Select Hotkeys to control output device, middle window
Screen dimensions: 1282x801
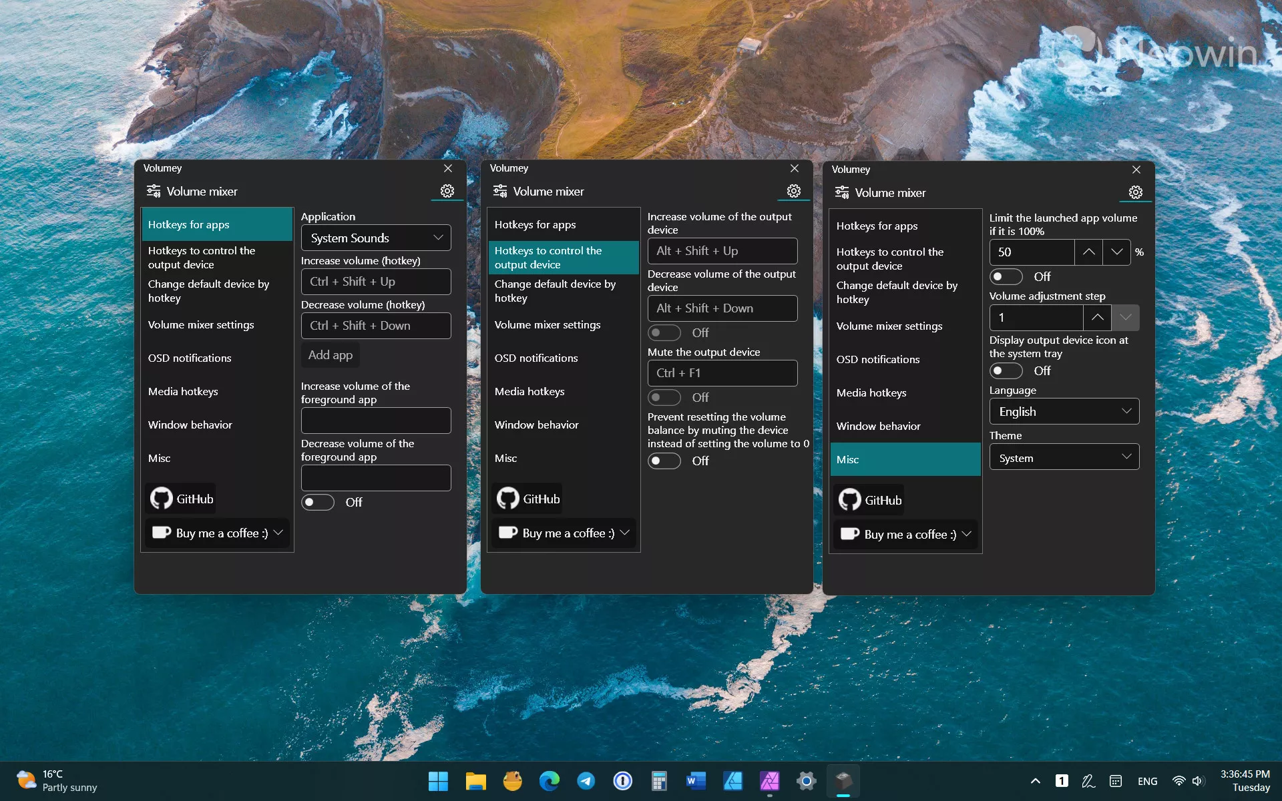(x=564, y=258)
